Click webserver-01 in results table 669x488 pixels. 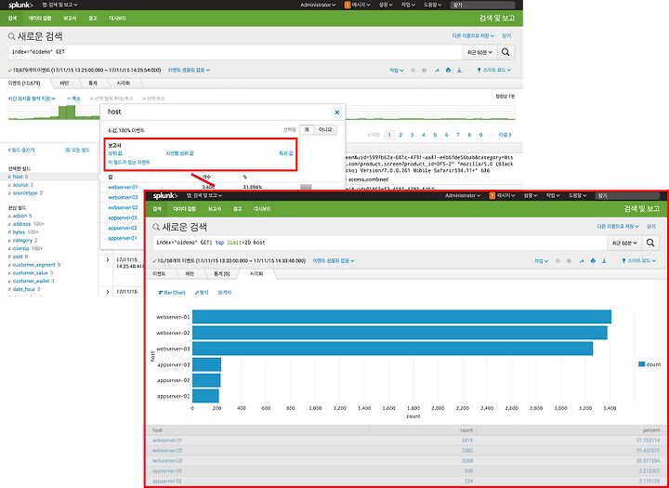(167, 441)
